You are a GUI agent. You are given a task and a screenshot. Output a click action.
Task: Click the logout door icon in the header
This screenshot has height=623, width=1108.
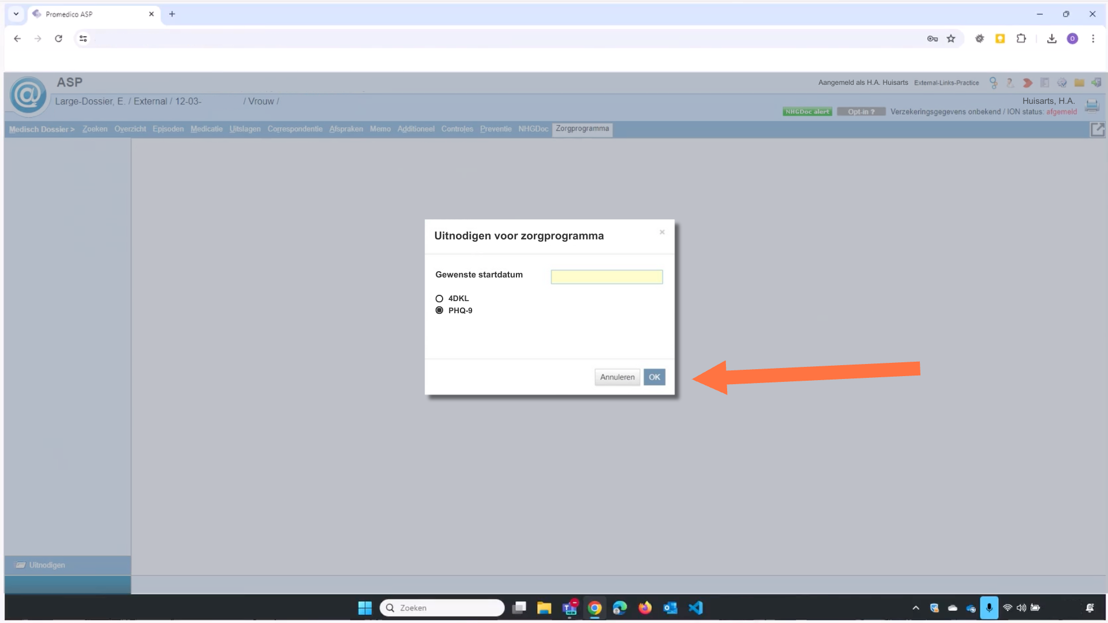[1096, 82]
